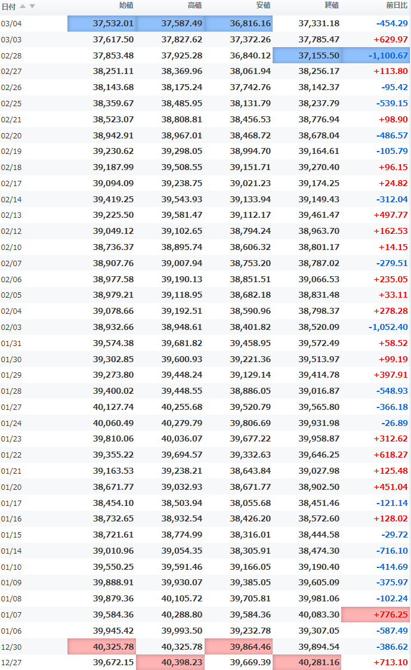Select the date cell 02/19
This screenshot has width=411, height=670.
11,152
